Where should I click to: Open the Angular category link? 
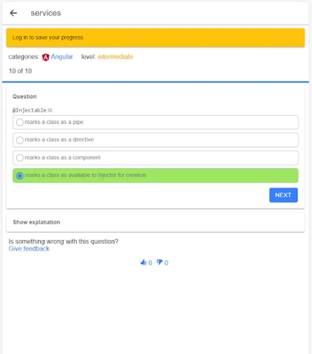[62, 57]
